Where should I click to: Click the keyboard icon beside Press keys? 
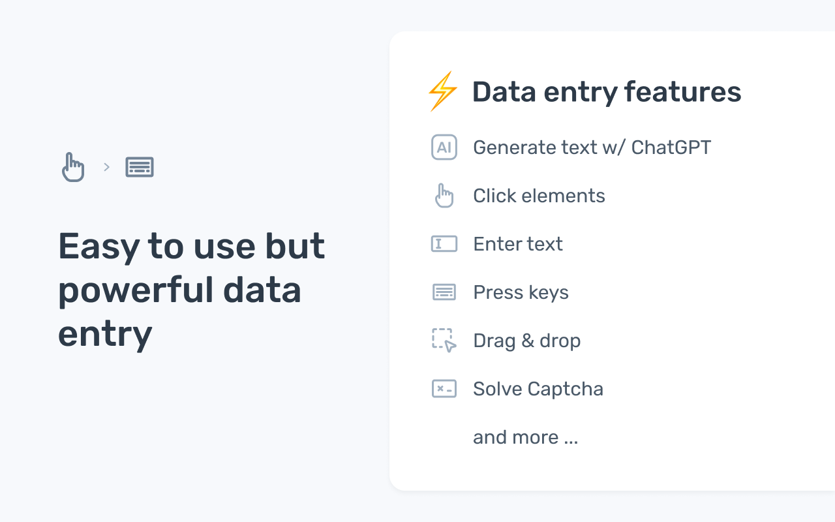[x=444, y=292]
